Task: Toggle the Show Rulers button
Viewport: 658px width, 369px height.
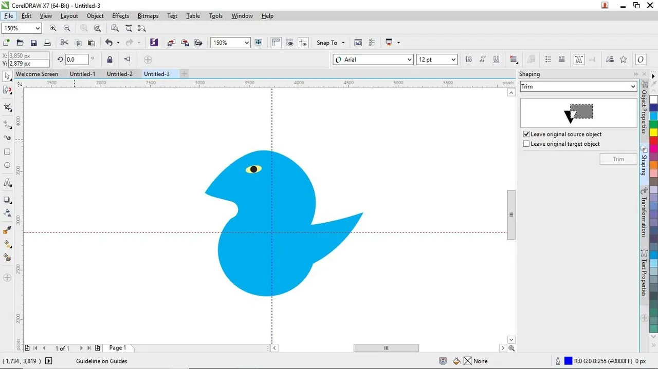Action: tap(276, 43)
